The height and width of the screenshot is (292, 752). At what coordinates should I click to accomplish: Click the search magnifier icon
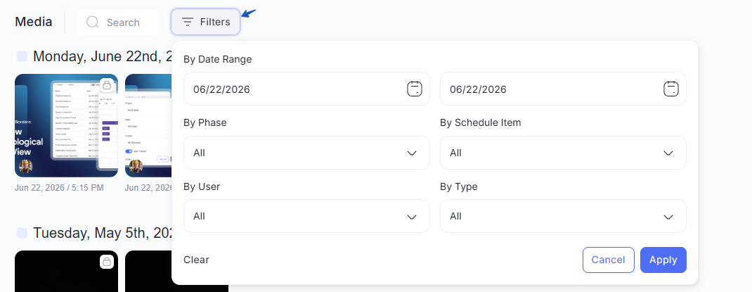(x=93, y=22)
